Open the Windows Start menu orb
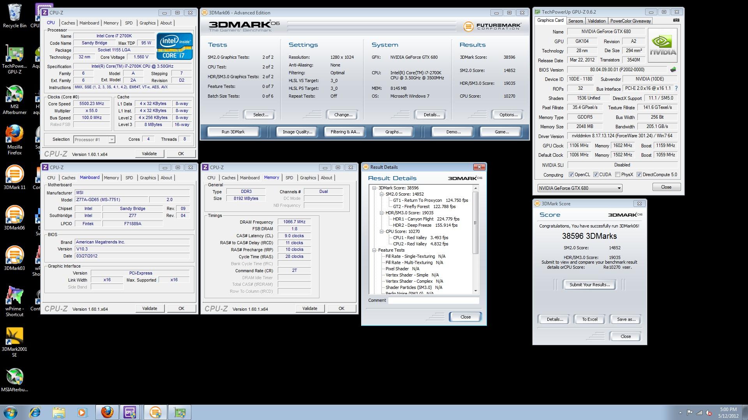Viewport: 748px width, 420px height. (x=11, y=412)
